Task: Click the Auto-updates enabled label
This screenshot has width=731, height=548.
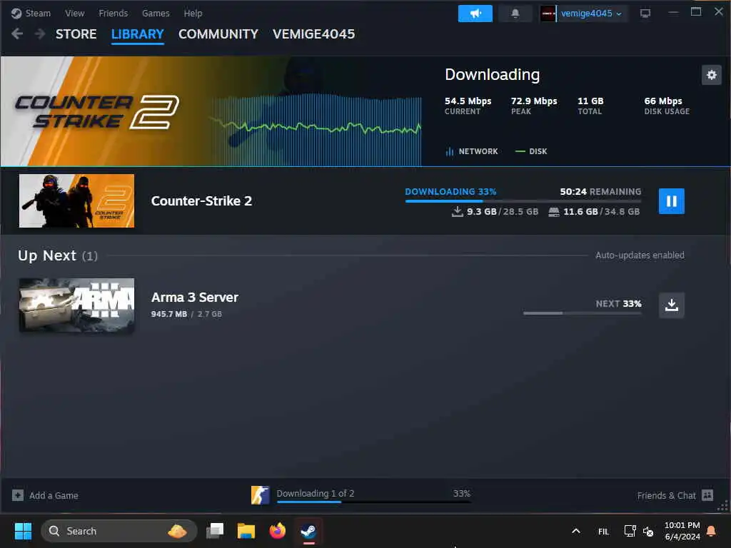Action: click(640, 255)
